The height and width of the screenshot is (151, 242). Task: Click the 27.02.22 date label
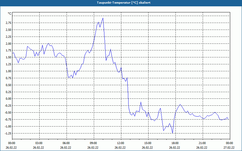pos(229,147)
